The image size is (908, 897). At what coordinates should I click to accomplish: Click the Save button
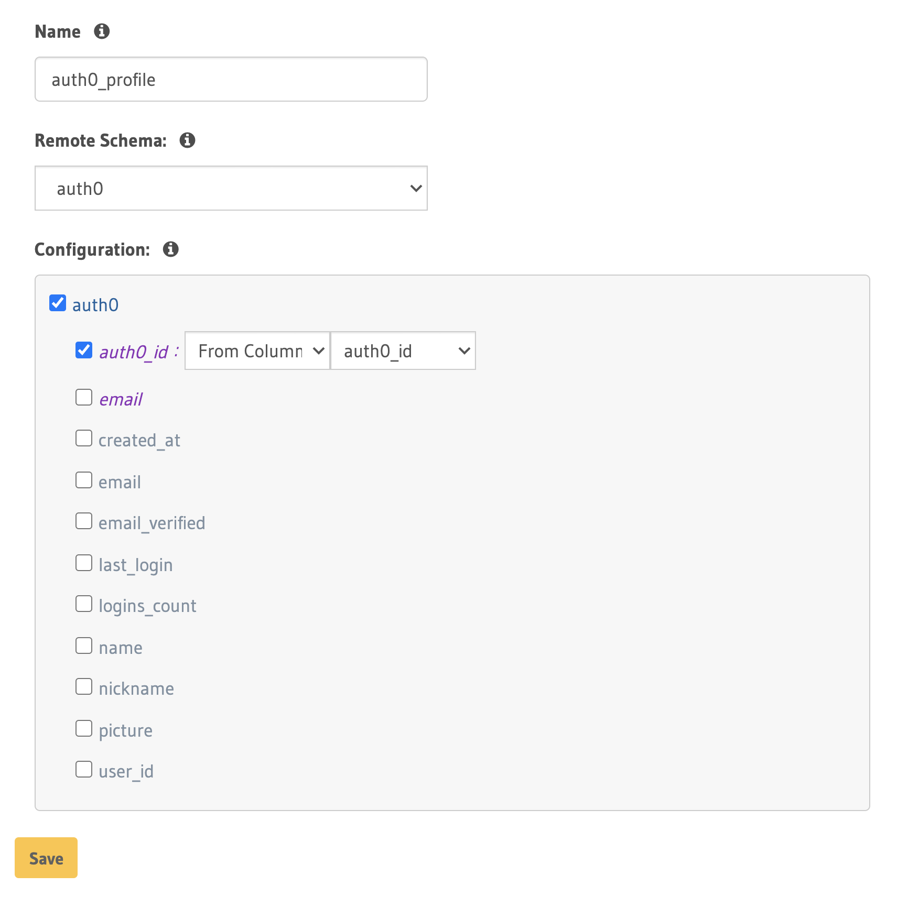(46, 858)
